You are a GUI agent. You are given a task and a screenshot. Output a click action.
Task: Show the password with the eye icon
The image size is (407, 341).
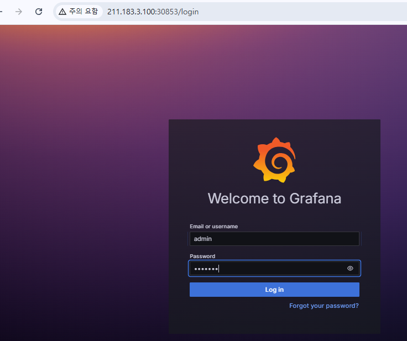pos(350,269)
